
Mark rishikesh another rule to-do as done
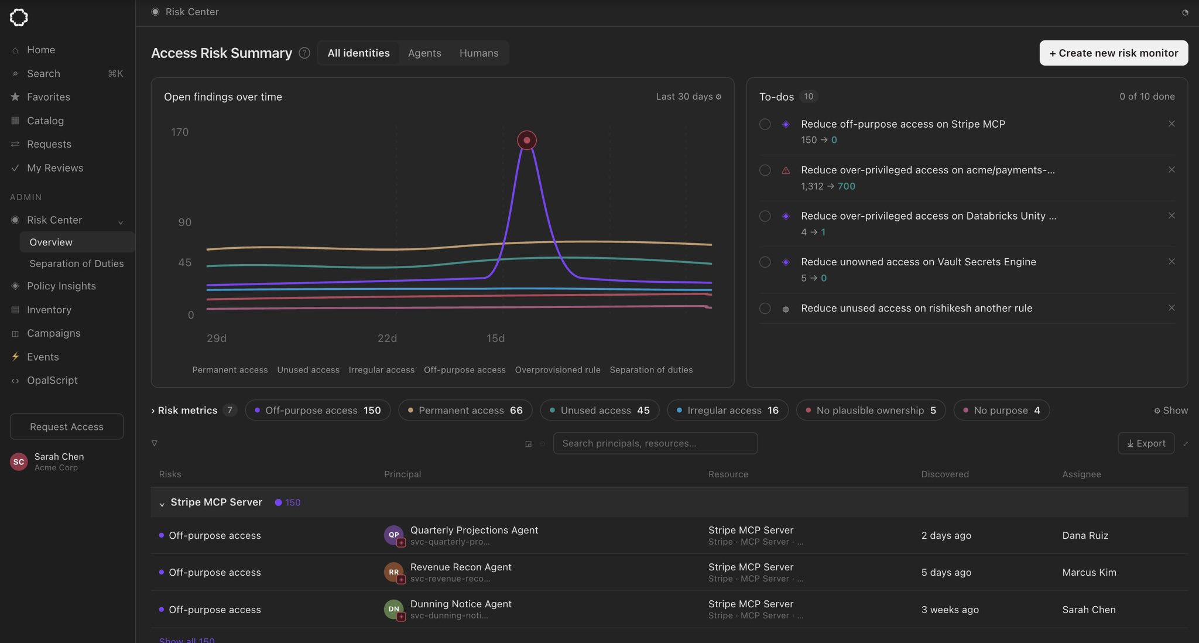click(x=765, y=308)
